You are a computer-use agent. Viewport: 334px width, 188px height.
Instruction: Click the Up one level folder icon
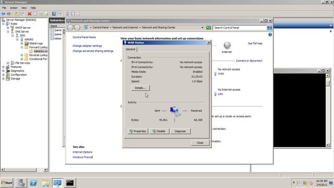pos(16,14)
